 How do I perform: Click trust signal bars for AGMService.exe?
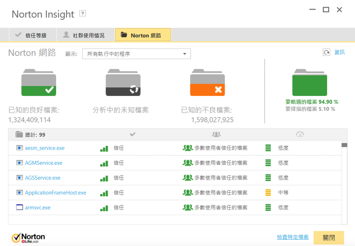pyautogui.click(x=104, y=164)
